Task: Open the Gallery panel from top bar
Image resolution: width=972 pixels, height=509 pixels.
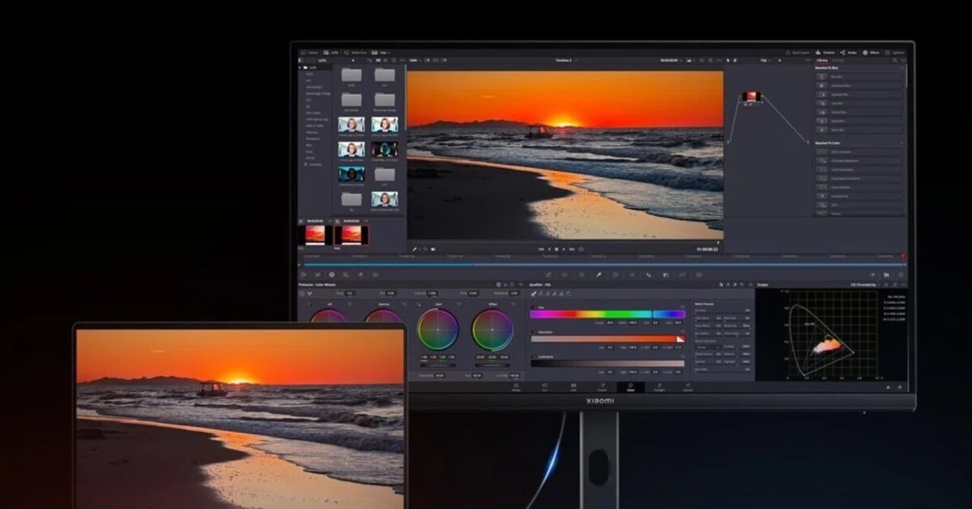Action: click(311, 52)
